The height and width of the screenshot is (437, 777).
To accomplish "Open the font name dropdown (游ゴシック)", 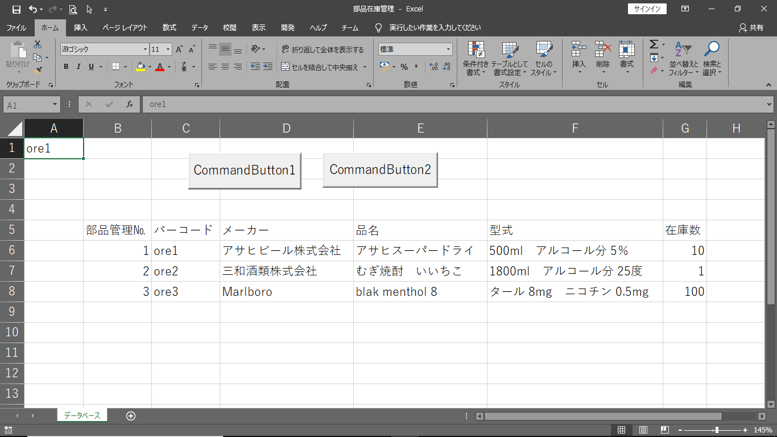I will [x=146, y=50].
